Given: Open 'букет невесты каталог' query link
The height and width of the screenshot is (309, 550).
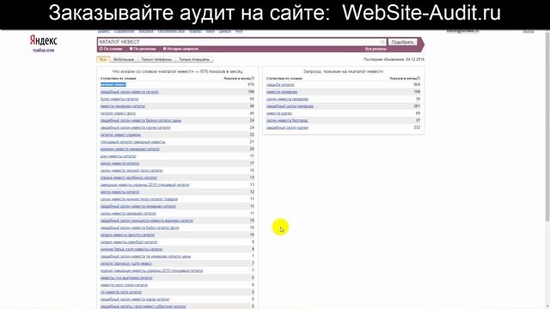Looking at the screenshot, I should 119,100.
